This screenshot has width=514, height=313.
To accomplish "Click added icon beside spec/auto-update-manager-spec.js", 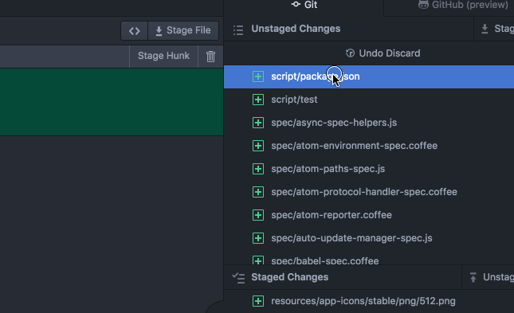I will 258,238.
